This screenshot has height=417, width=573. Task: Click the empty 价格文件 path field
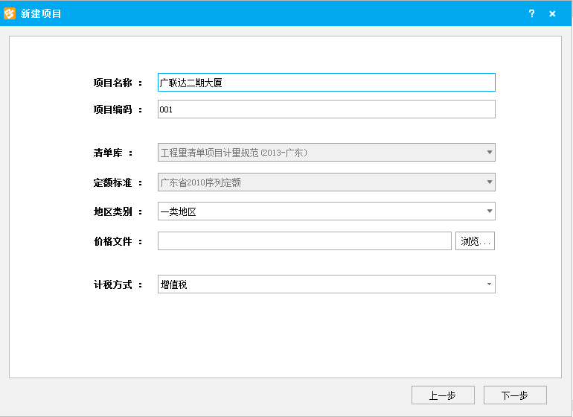(304, 241)
